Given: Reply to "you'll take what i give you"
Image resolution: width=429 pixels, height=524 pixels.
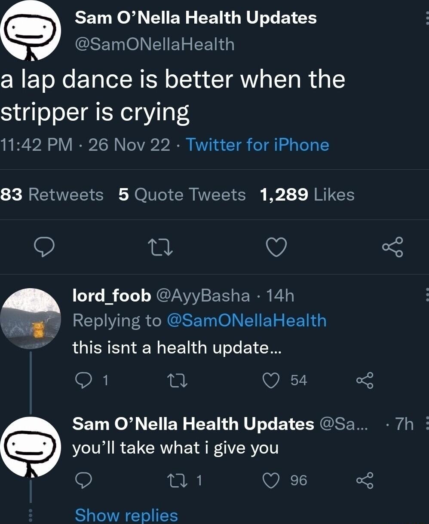Looking at the screenshot, I should [x=82, y=480].
